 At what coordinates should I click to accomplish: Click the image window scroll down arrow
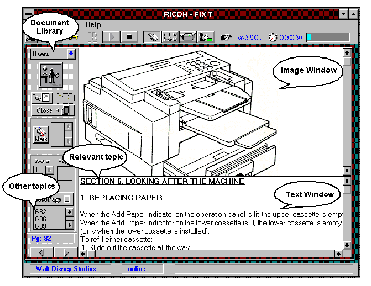tap(347, 171)
